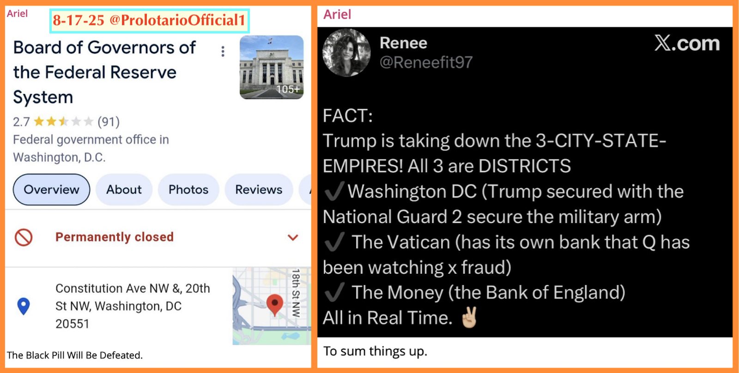Open the @Reneefit97 handle link
This screenshot has width=739, height=373.
pos(426,62)
